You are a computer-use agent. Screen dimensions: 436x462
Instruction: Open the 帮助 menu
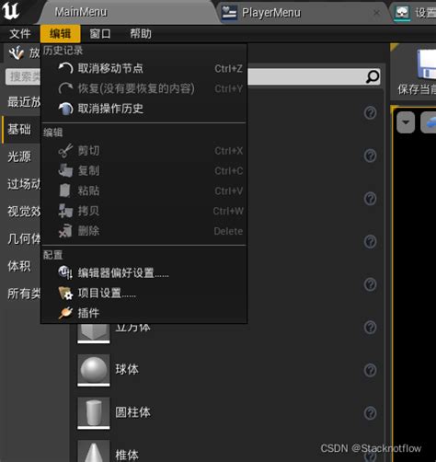141,34
